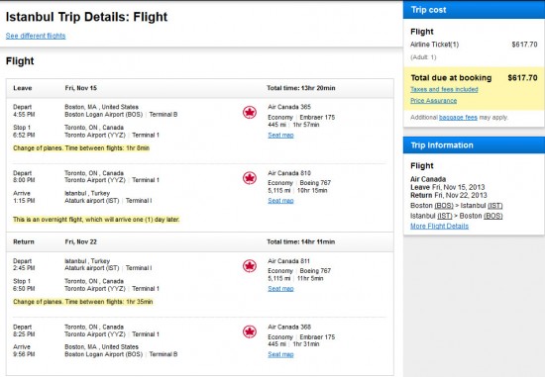Select the Trip Information panel header
The image size is (545, 377).
(x=474, y=145)
